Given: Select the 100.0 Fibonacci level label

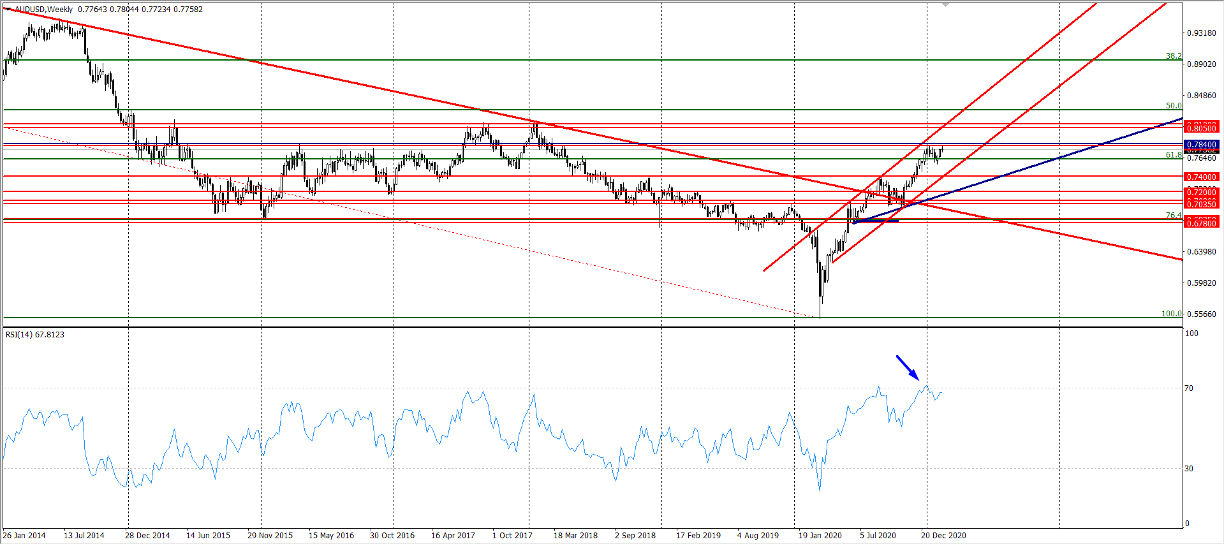Looking at the screenshot, I should coord(1171,314).
